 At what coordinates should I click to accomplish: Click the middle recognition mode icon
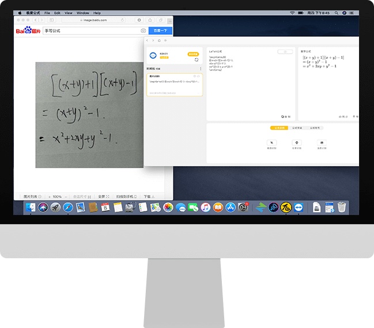tap(297, 142)
